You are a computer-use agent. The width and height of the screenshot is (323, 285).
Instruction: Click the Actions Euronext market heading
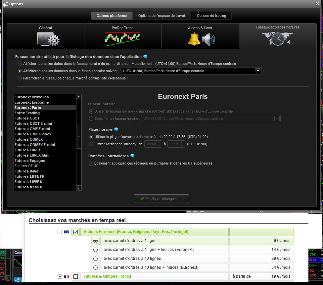(x=136, y=232)
